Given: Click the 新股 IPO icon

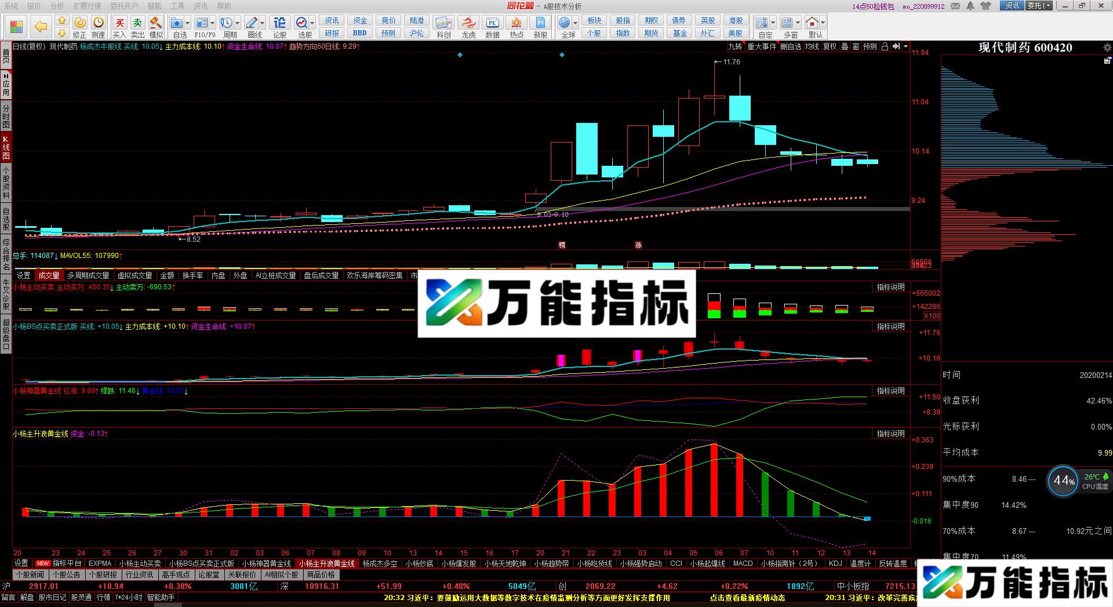Looking at the screenshot, I should [540, 27].
